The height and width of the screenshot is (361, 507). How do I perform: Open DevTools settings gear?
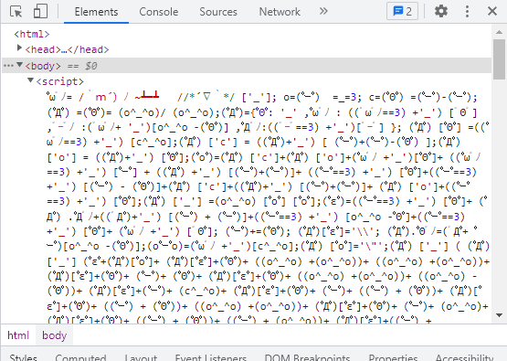pyautogui.click(x=440, y=11)
